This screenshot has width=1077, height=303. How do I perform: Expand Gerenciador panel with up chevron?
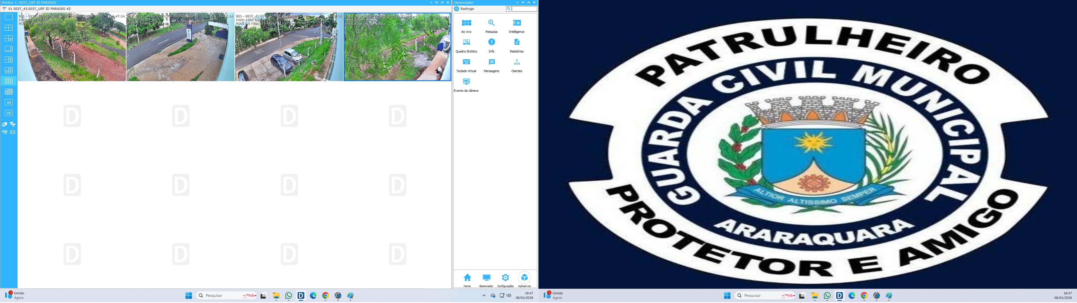coord(528,3)
